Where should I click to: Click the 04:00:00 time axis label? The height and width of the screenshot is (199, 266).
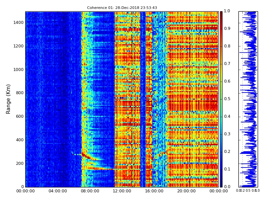tap(58, 191)
